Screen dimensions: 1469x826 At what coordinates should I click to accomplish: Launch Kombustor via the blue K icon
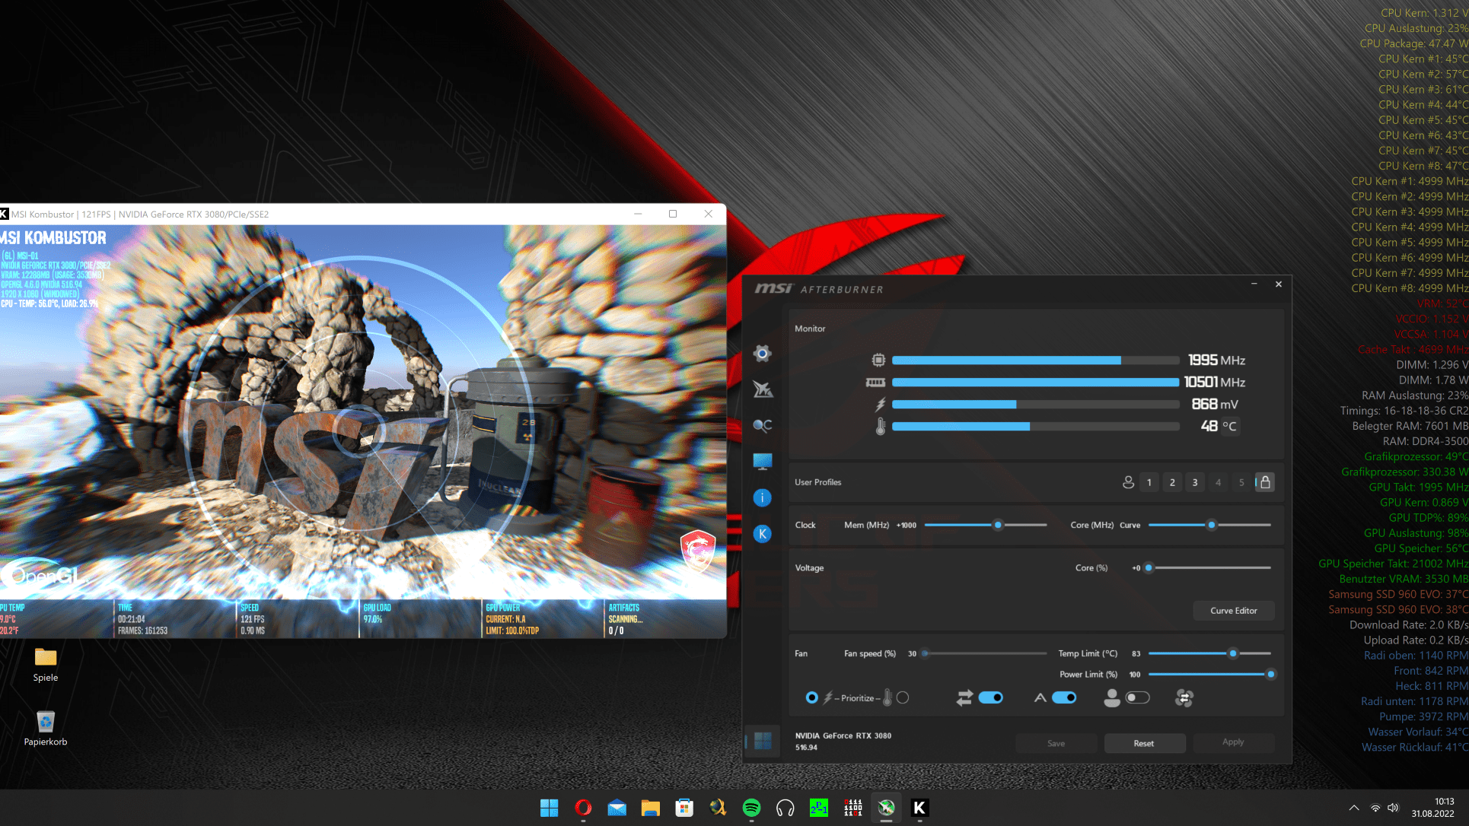coord(762,534)
